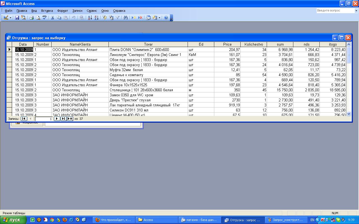Click the Insert Hyperlink icon

point(82,17)
